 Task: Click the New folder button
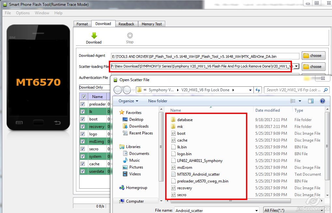point(157,101)
